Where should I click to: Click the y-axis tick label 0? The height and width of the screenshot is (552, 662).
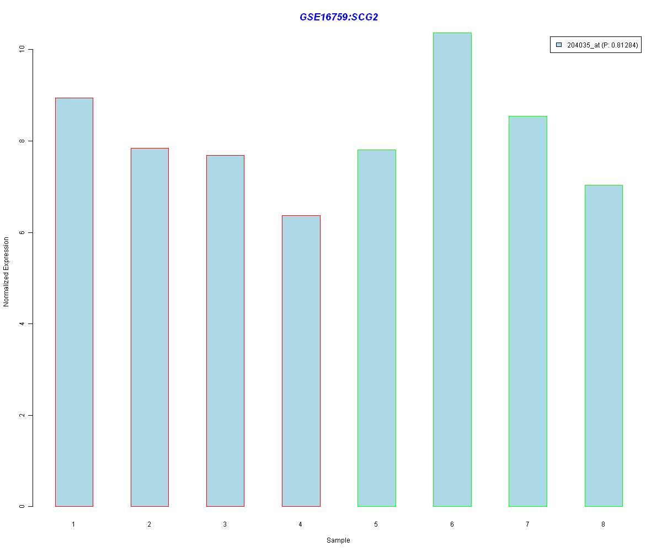click(x=22, y=506)
